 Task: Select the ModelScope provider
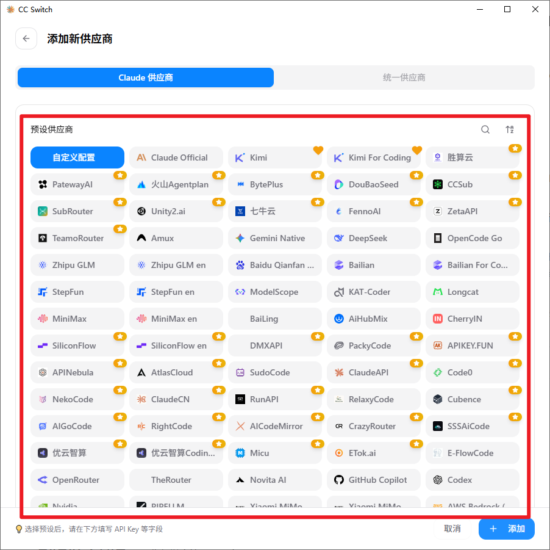(275, 292)
